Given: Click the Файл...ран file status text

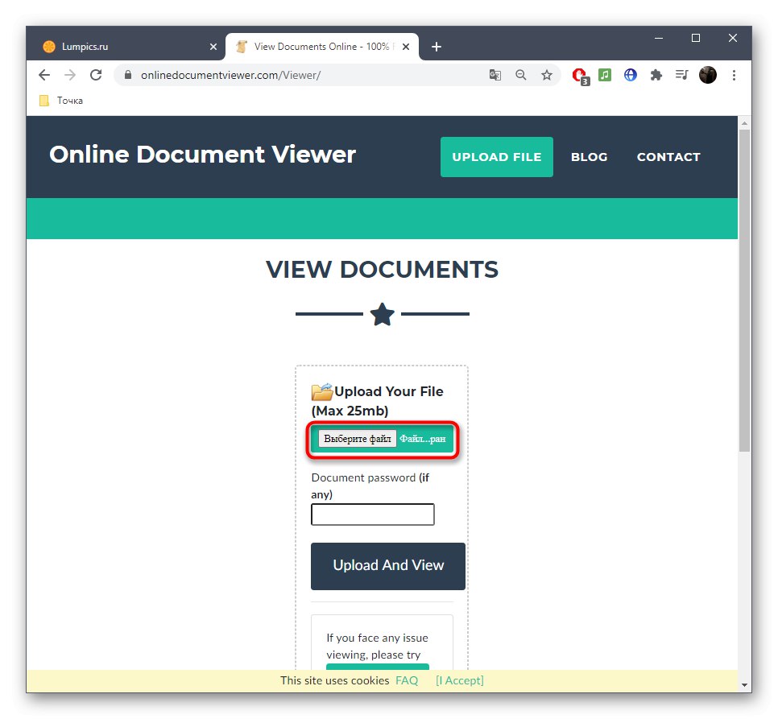Looking at the screenshot, I should pyautogui.click(x=423, y=439).
